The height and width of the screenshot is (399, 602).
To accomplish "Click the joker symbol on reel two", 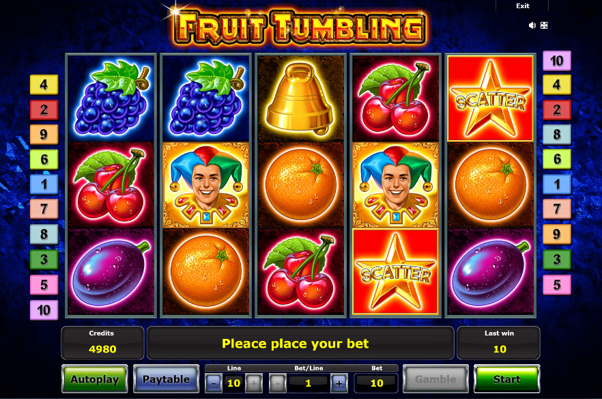I will 206,185.
